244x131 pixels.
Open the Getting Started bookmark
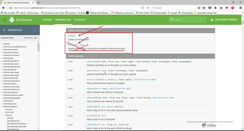click(158, 13)
